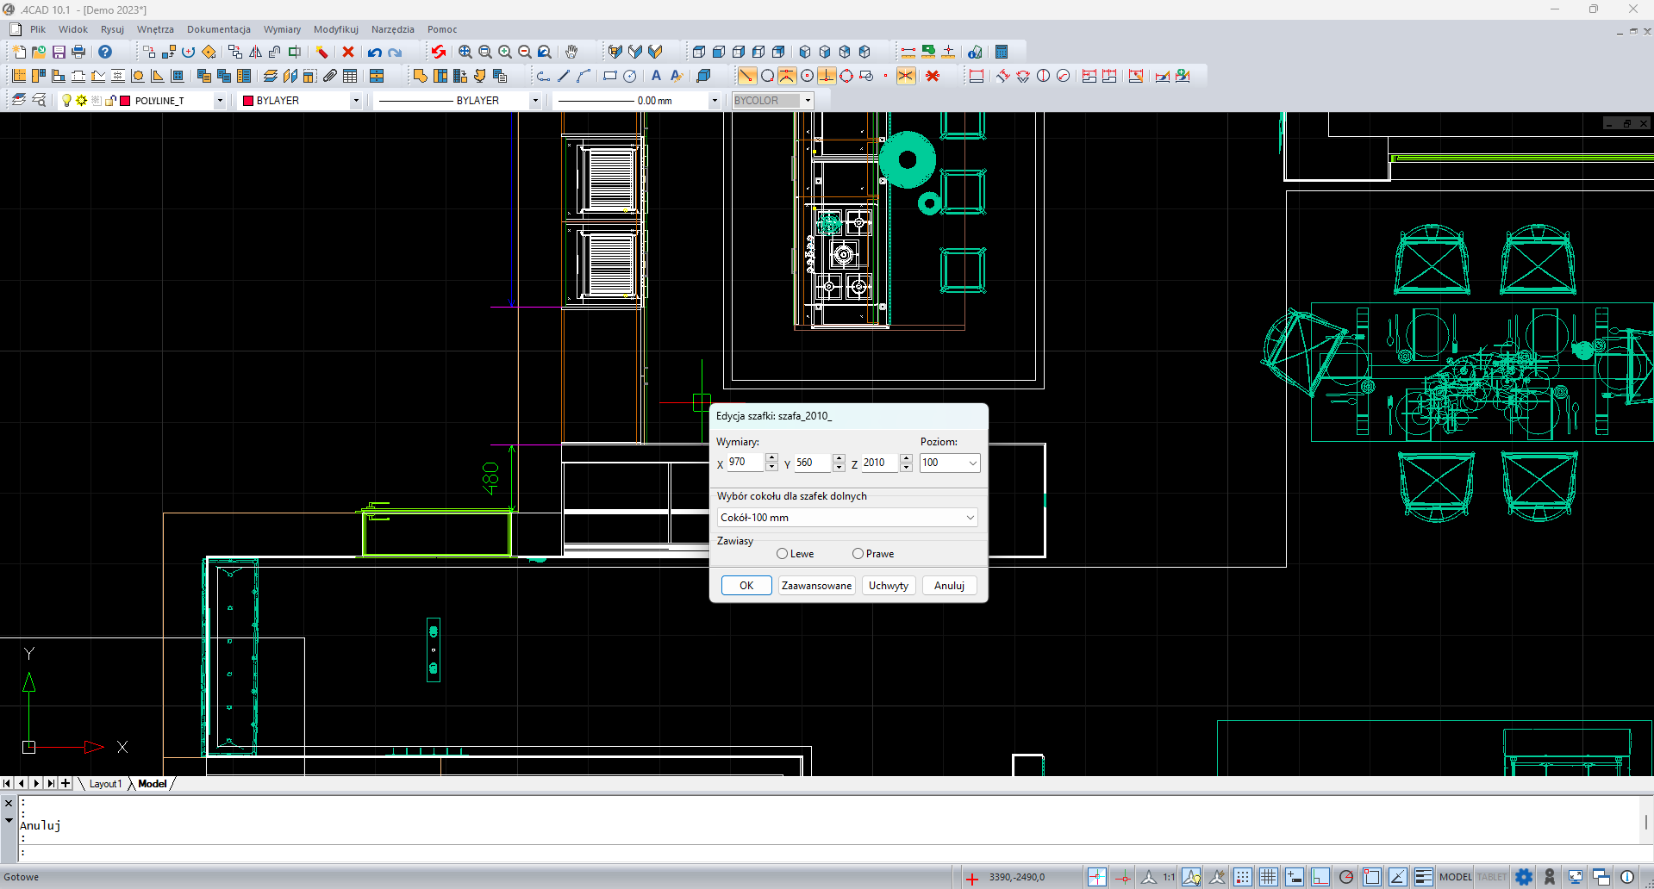
Task: Select the Lewe hinge radio button
Action: pos(782,554)
